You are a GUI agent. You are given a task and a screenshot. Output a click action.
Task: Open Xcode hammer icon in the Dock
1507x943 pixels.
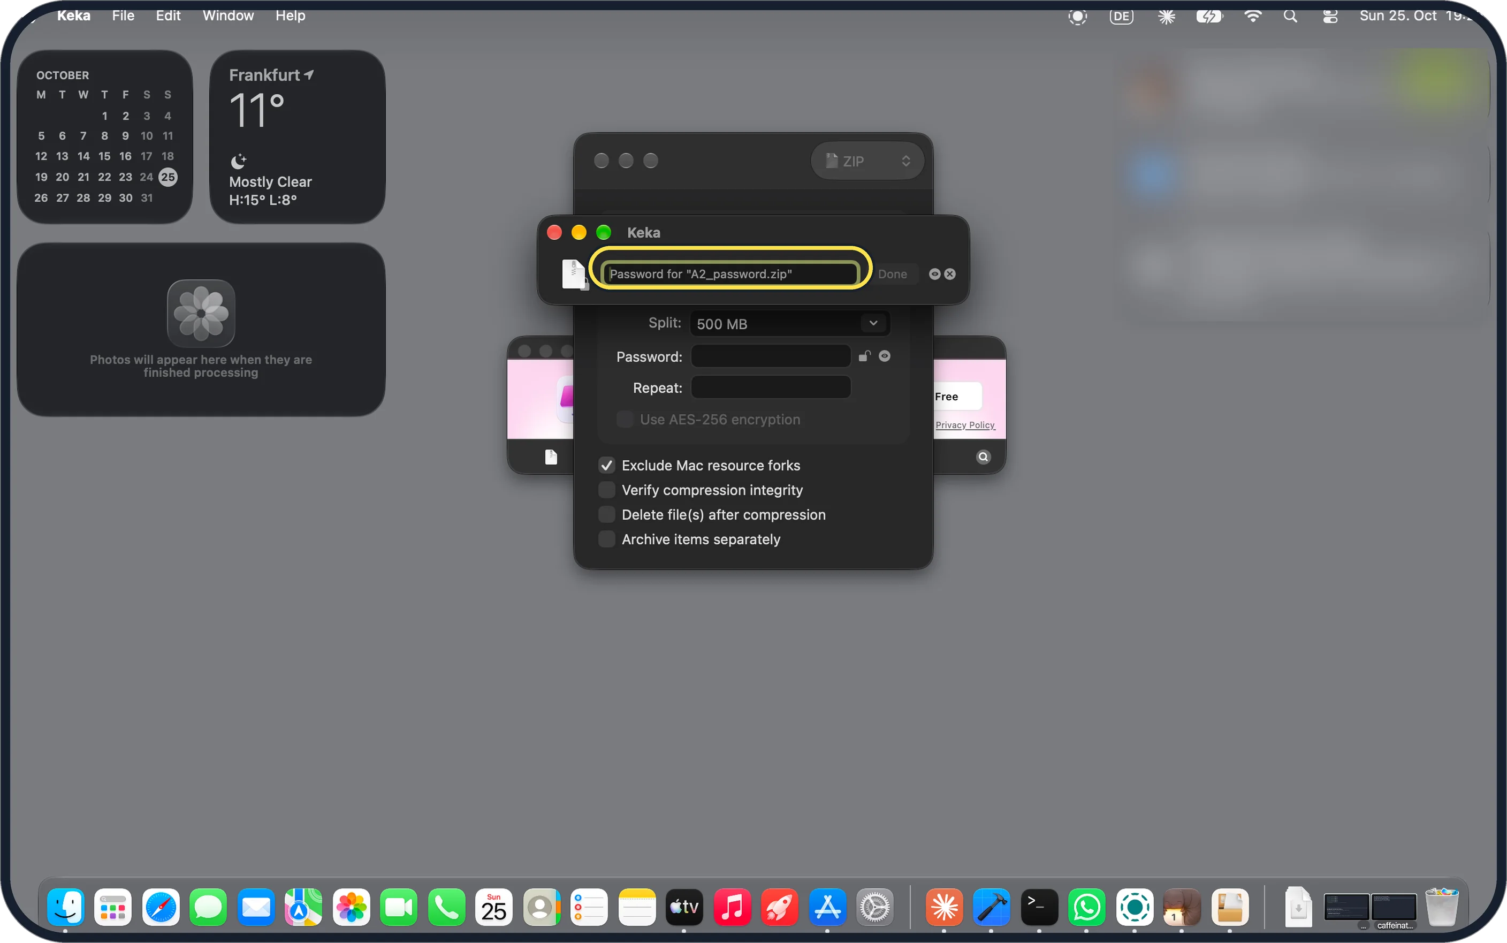[991, 907]
